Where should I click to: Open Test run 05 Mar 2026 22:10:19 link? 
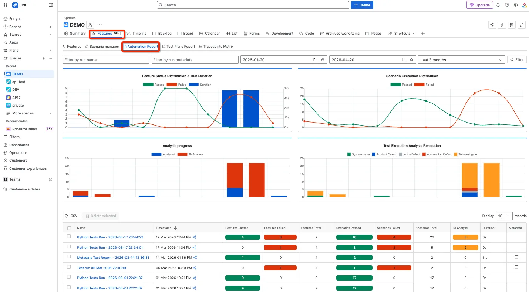click(101, 268)
